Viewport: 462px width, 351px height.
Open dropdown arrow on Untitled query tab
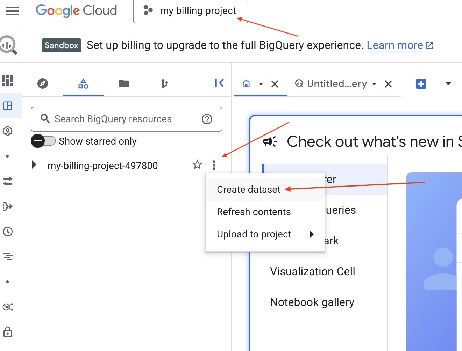pos(374,84)
